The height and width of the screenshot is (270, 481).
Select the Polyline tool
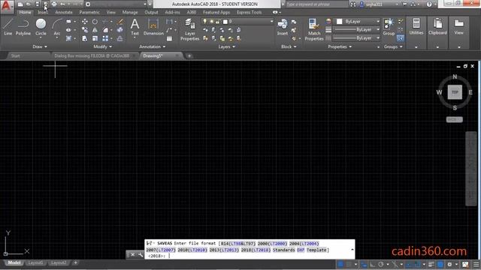[x=23, y=27]
